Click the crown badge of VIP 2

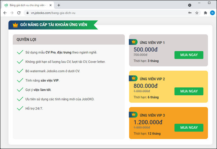point(133,78)
